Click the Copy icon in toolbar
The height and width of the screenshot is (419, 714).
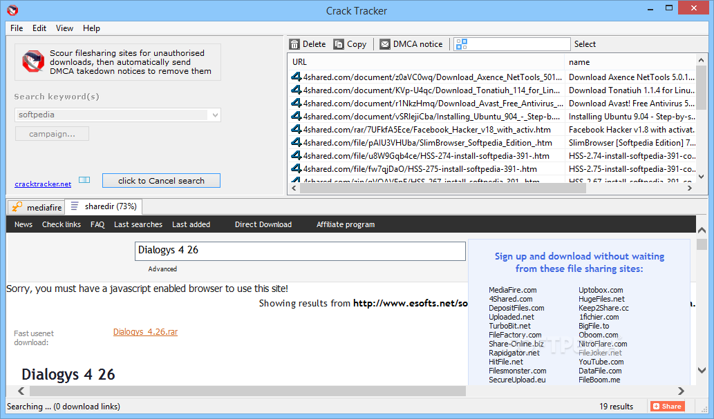point(338,44)
